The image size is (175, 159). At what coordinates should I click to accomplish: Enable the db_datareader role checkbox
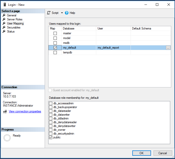pos(51,111)
